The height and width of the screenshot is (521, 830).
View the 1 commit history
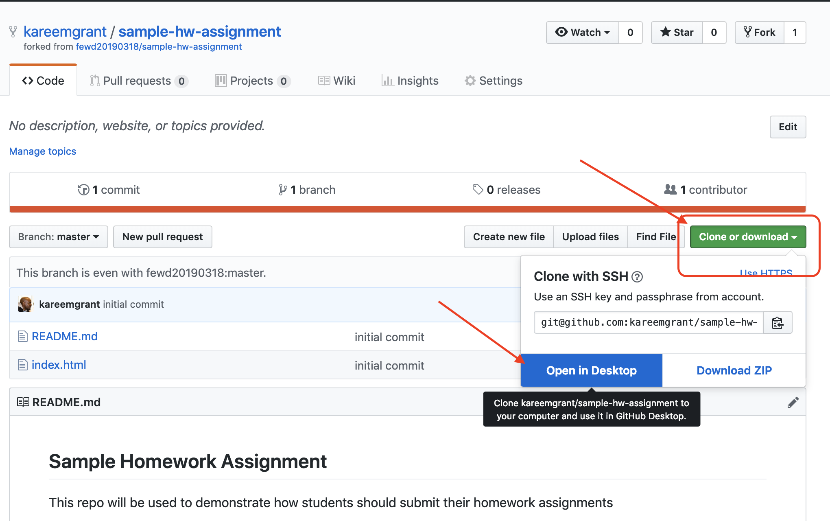[109, 190]
